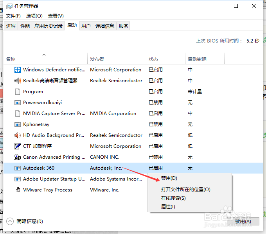This screenshot has height=234, width=266.
Task: Switch to the 性能 tab
Action: (x=25, y=26)
